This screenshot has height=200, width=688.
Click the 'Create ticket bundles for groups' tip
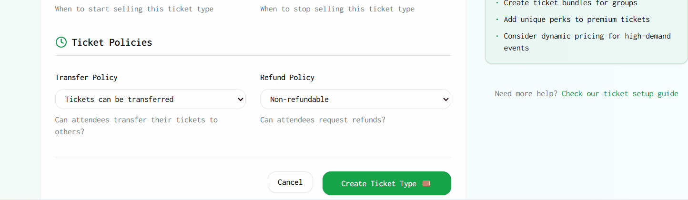tap(570, 3)
